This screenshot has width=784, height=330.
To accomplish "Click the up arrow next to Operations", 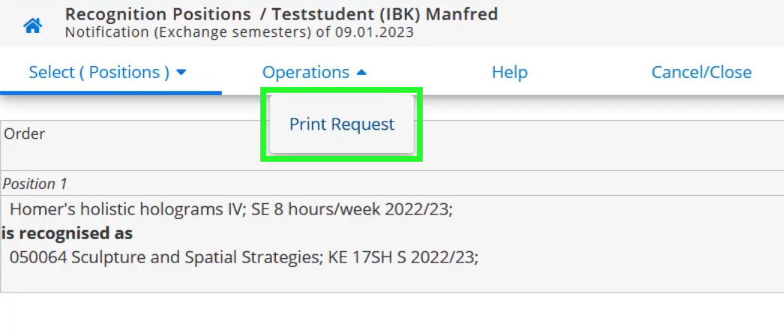I will click(362, 73).
